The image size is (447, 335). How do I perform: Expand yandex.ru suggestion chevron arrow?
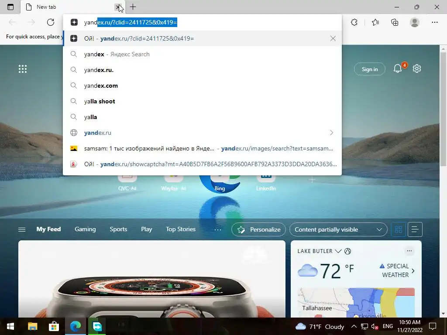(331, 133)
